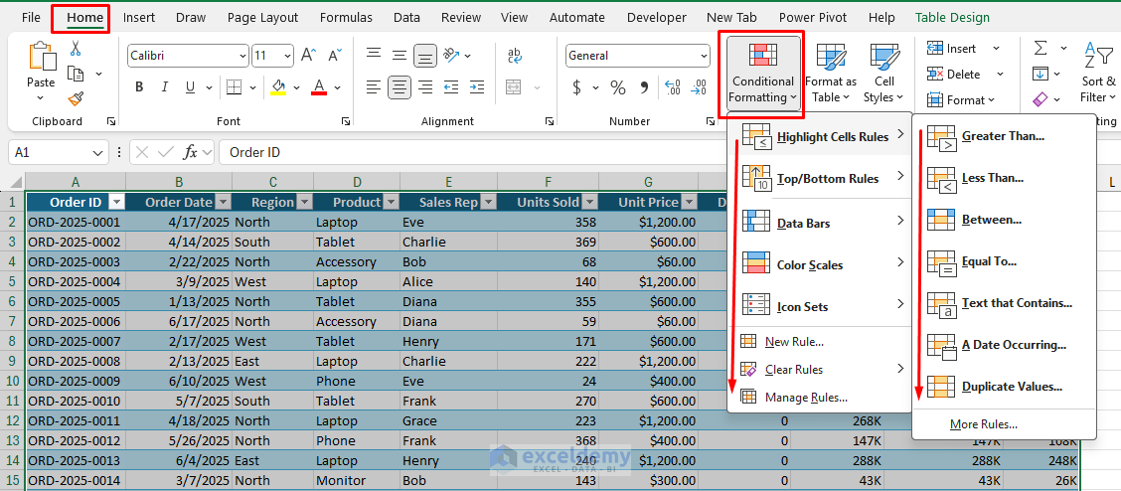The image size is (1121, 491).
Task: Click the Insert Function fx icon
Action: [190, 152]
